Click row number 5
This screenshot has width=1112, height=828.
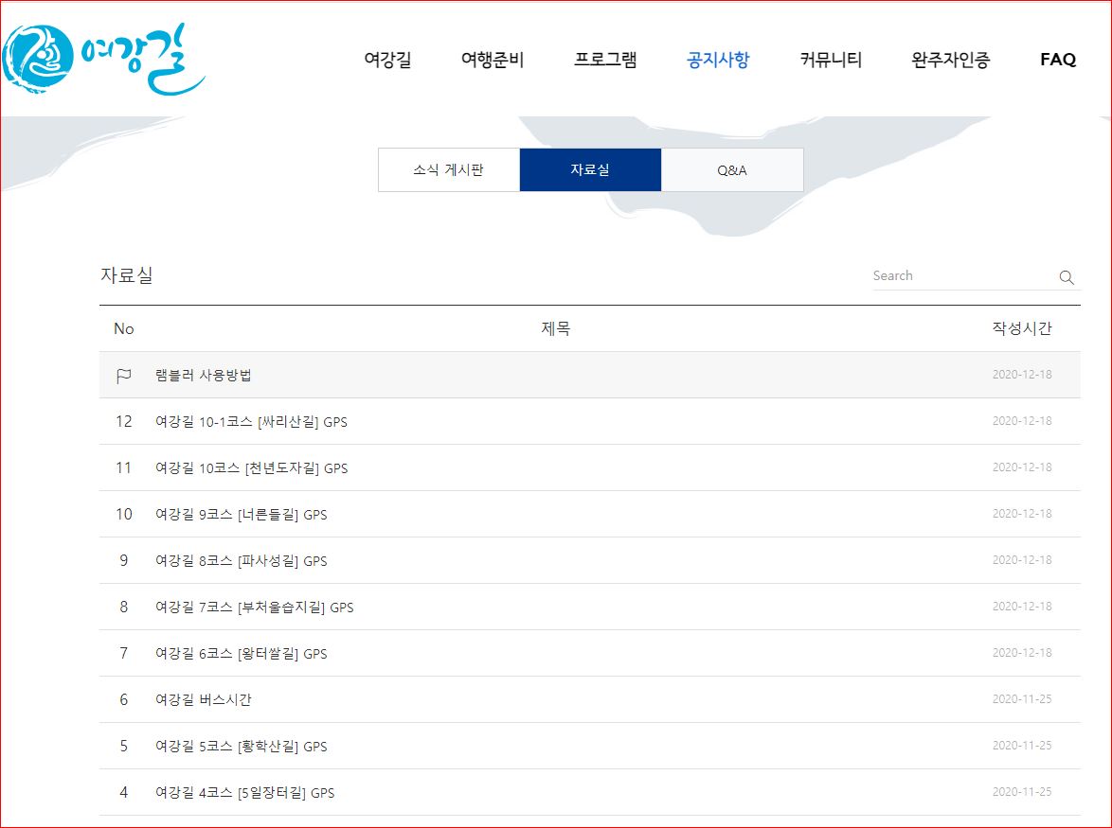pyautogui.click(x=124, y=746)
